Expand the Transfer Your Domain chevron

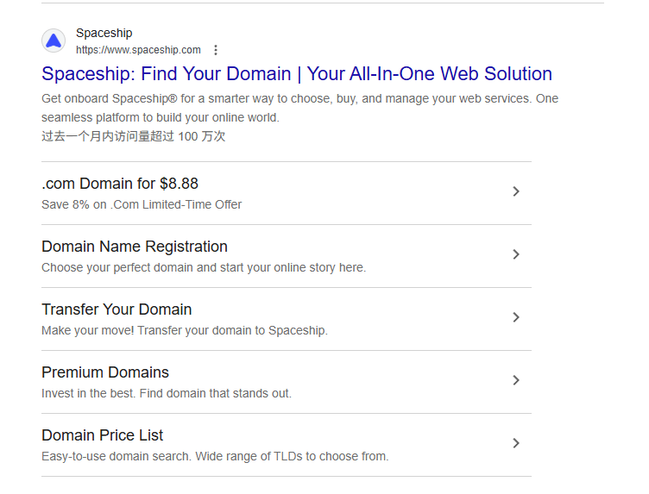[x=516, y=317]
